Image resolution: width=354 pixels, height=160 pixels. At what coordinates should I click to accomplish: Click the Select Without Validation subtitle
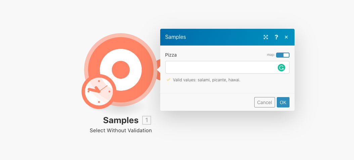point(121,131)
